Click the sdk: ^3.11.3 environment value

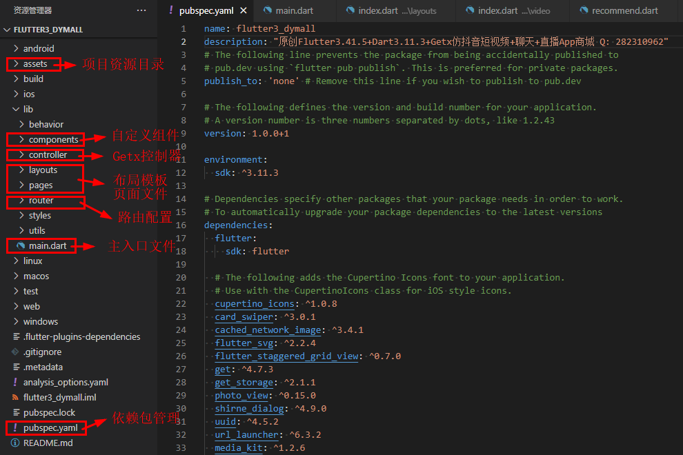[260, 172]
